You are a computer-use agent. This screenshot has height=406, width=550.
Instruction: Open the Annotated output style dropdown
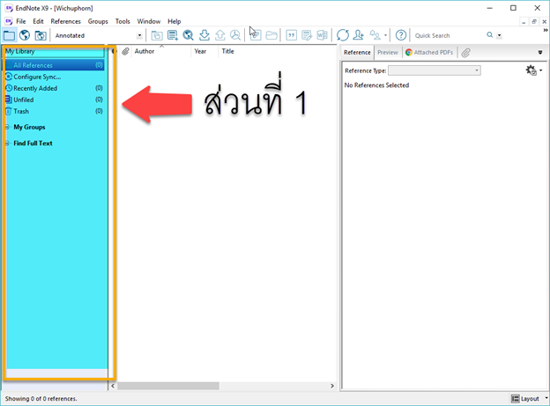(x=140, y=35)
